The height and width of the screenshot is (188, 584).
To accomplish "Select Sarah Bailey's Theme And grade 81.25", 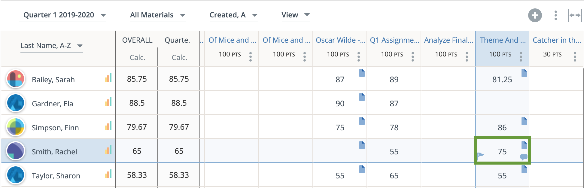I will pyautogui.click(x=502, y=80).
